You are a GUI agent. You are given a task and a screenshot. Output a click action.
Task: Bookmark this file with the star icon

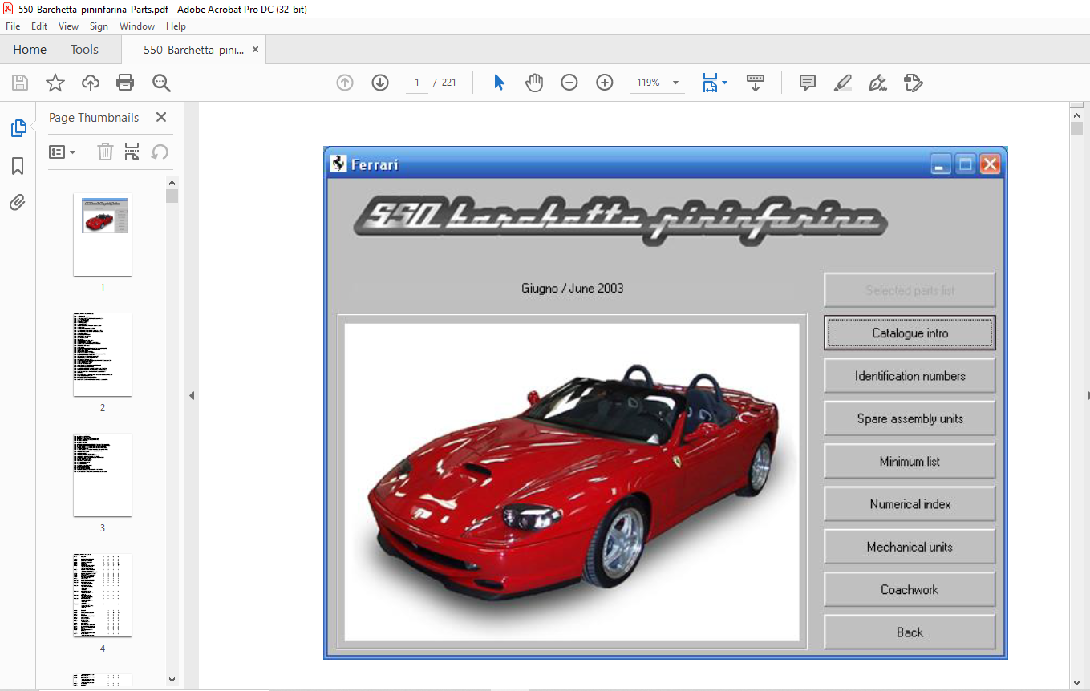[55, 83]
